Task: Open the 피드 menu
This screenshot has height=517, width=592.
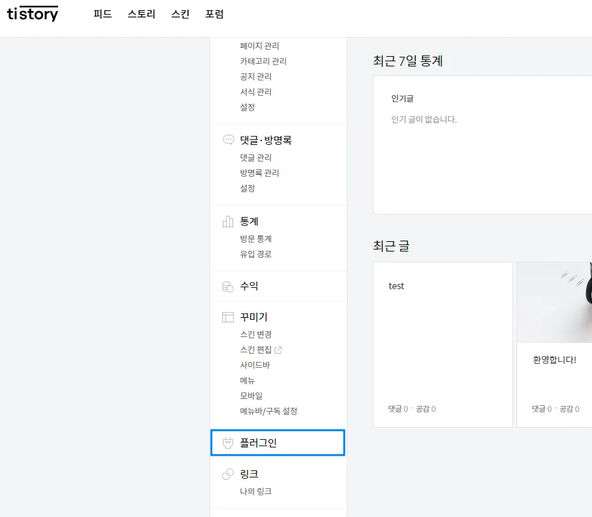Action: coord(103,14)
